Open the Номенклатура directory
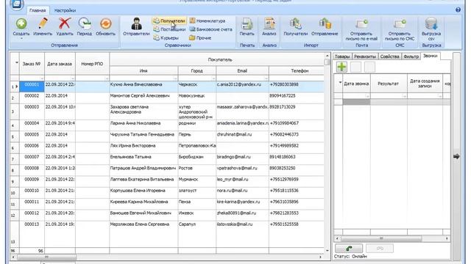This screenshot has width=471, height=264. click(208, 21)
